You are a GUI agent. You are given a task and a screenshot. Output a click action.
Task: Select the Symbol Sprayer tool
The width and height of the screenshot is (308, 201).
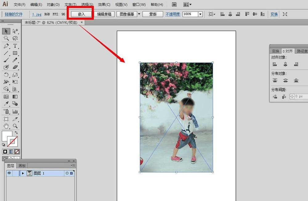6,111
